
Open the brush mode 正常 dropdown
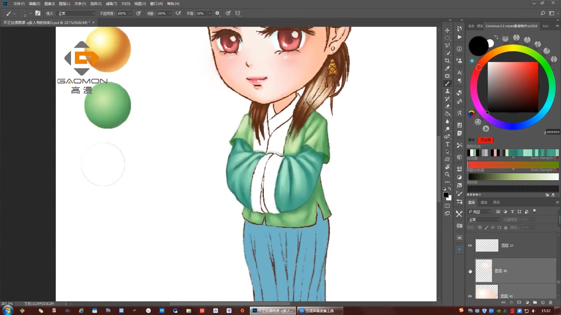[x=76, y=13]
